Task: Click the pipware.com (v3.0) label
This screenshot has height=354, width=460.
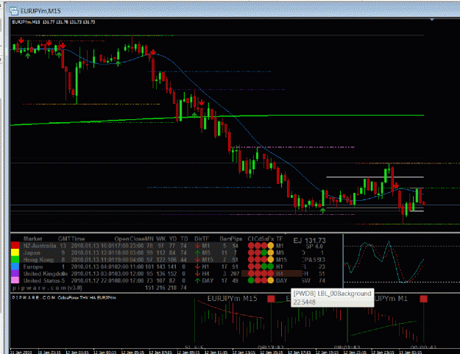Action: click(x=48, y=288)
